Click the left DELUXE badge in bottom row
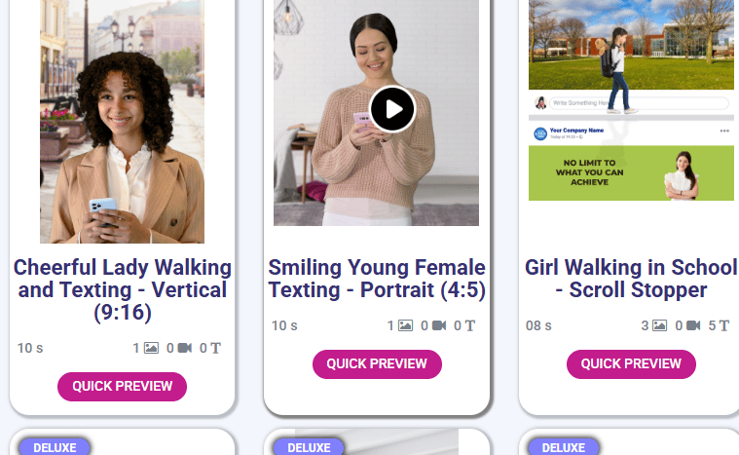Image resolution: width=739 pixels, height=455 pixels. (55, 447)
